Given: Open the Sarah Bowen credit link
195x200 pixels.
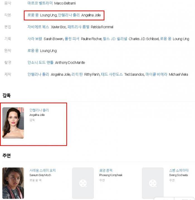Looking at the screenshot, I should [x=35, y=39].
